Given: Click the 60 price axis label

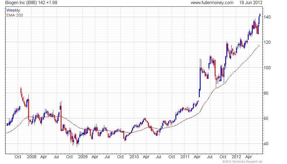Looking at the screenshot, I should tap(266, 118).
